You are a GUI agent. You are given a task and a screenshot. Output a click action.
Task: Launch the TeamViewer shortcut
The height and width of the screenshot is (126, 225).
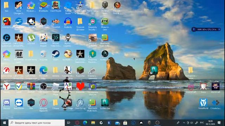[19, 103]
